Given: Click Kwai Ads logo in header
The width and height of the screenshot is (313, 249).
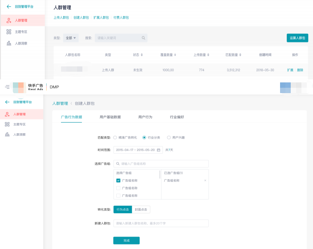Looking at the screenshot, I should tap(28, 87).
